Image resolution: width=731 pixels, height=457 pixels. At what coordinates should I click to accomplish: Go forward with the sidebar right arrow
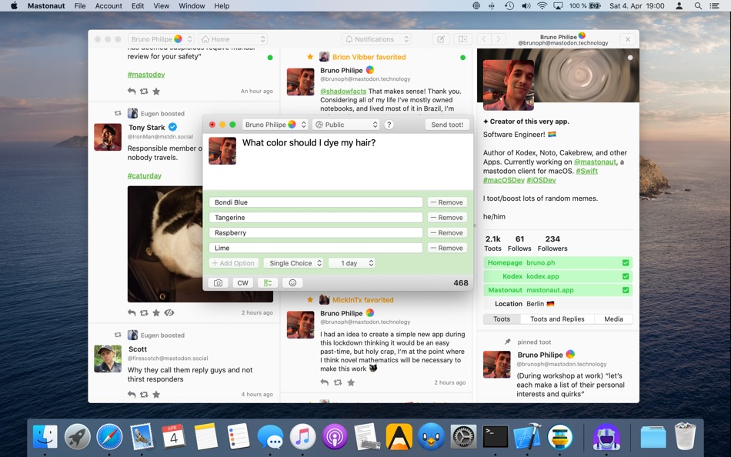pyautogui.click(x=499, y=39)
